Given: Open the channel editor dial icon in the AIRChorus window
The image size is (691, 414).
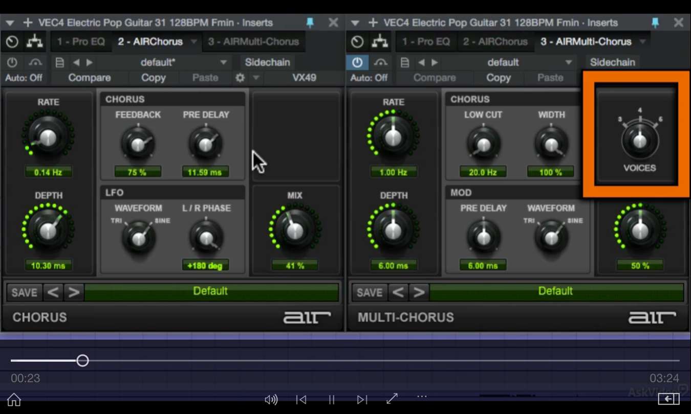Looking at the screenshot, I should [x=12, y=42].
